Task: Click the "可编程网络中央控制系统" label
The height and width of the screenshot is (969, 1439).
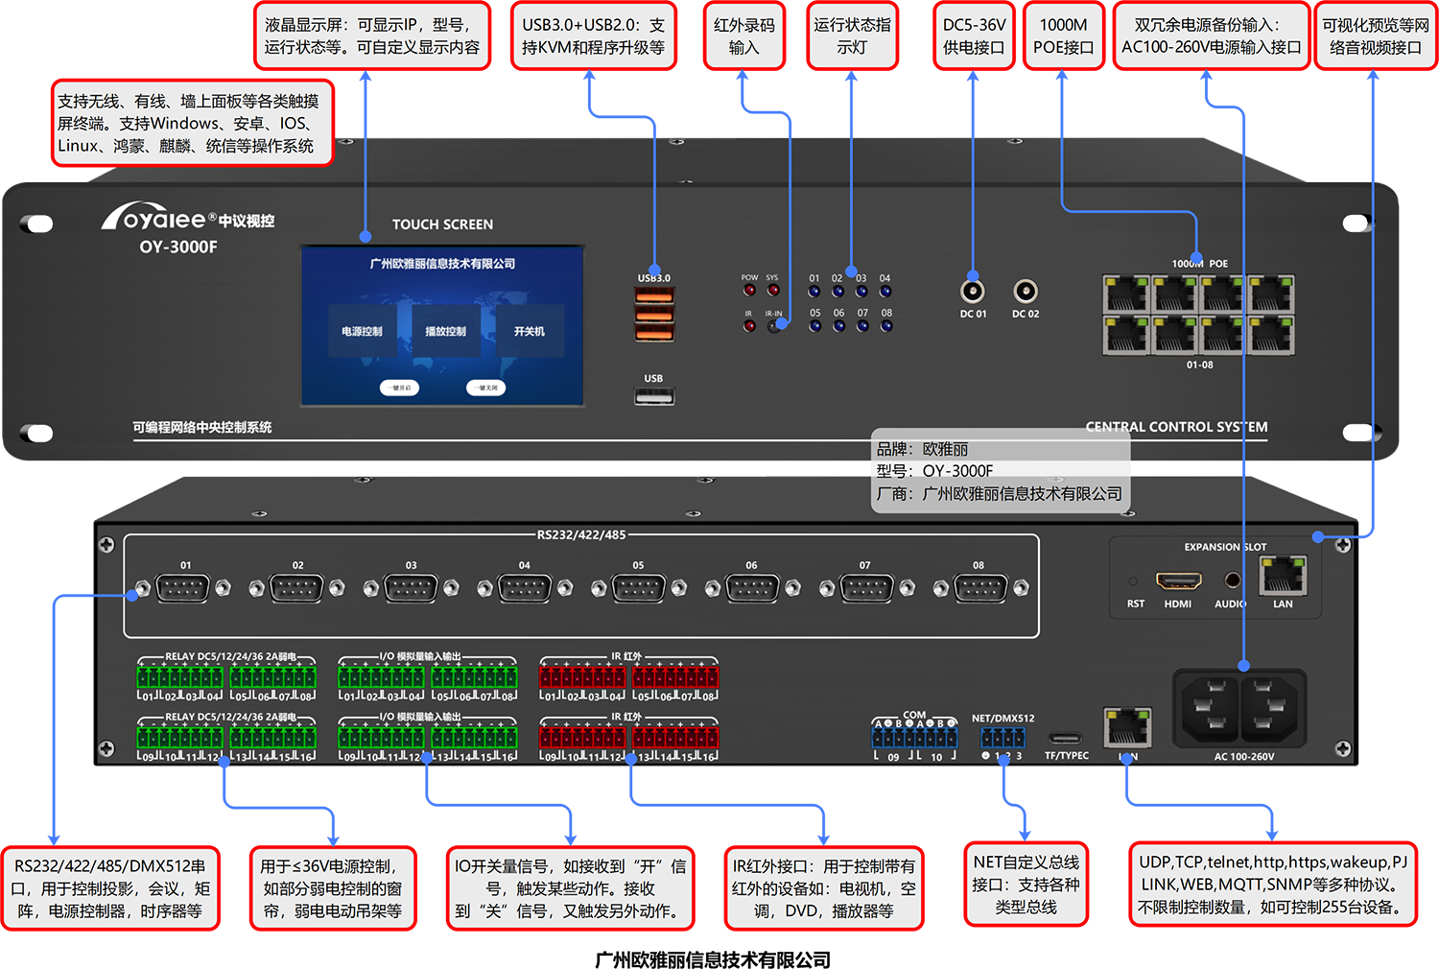Action: point(202,427)
